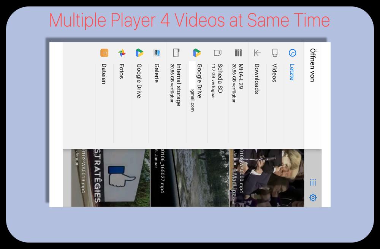Select the Internal storage label
The height and width of the screenshot is (249, 380).
coord(179,85)
